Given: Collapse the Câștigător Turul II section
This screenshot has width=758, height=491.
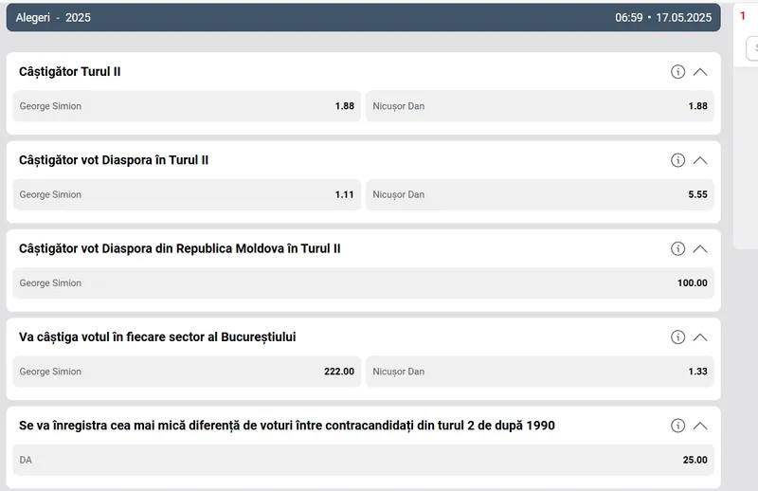Looking at the screenshot, I should pos(700,72).
